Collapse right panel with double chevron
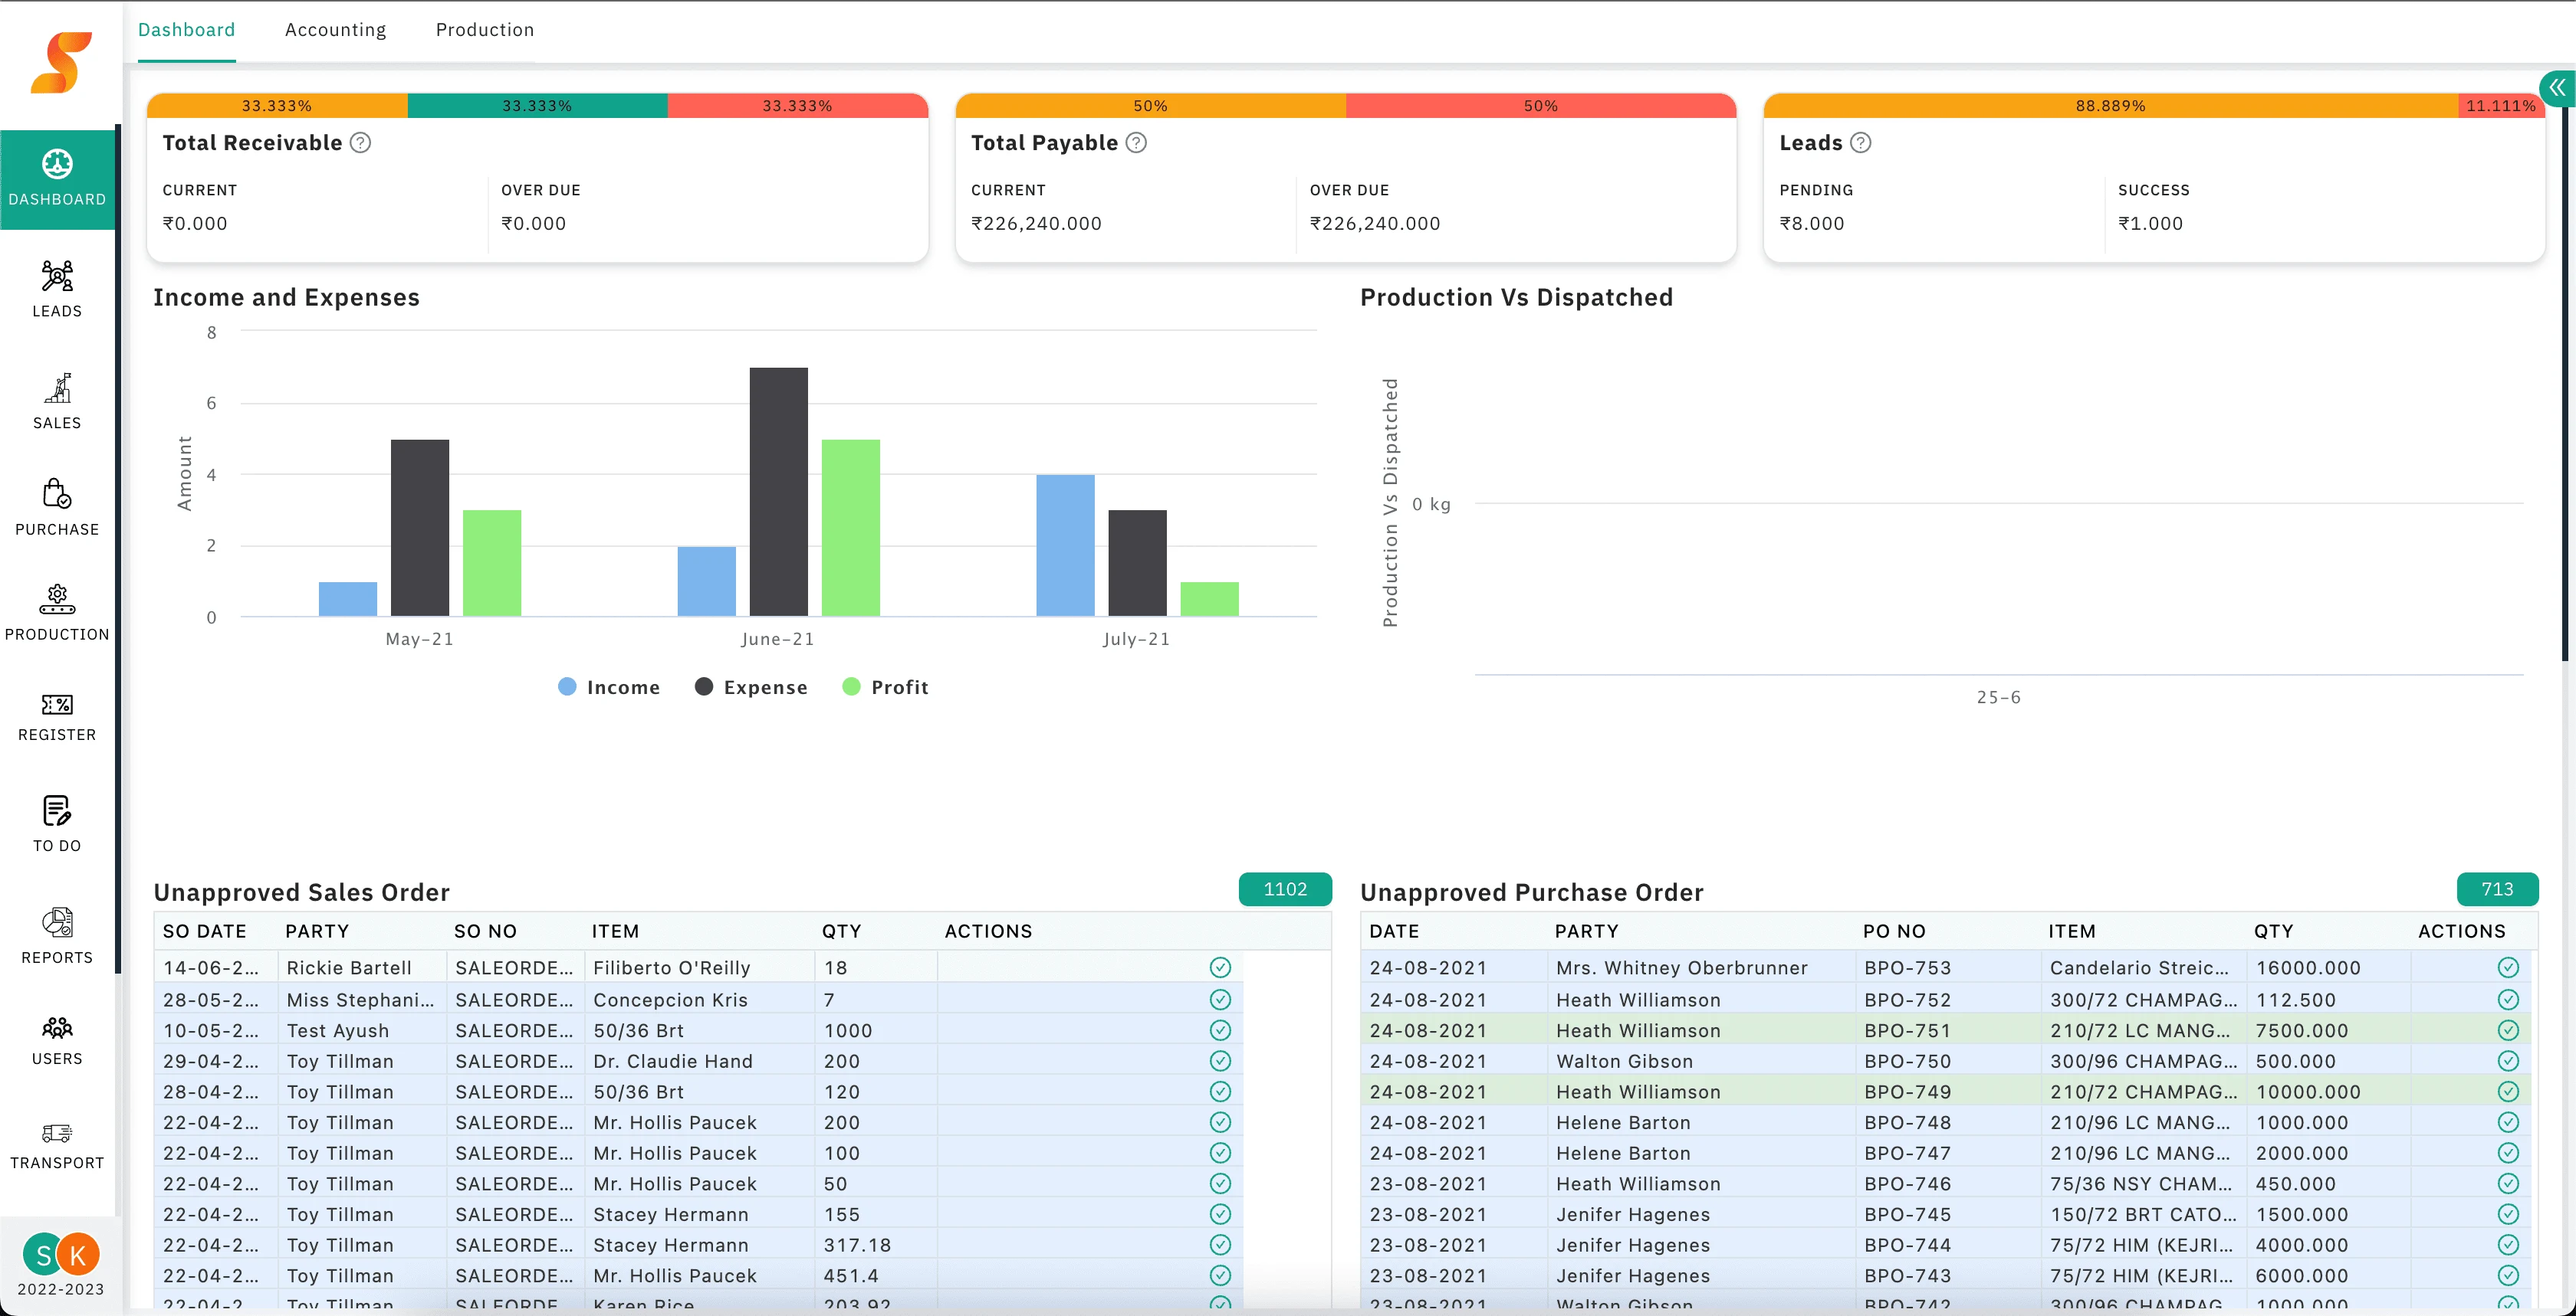Image resolution: width=2576 pixels, height=1316 pixels. [x=2557, y=88]
